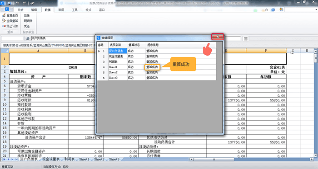318x169 pixels.
Task: Select the 数据 ribbon tab
Action: pyautogui.click(x=48, y=9)
